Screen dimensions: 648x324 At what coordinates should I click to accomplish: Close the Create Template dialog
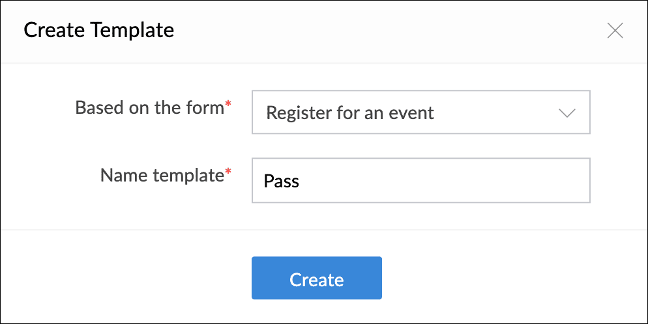(x=615, y=31)
